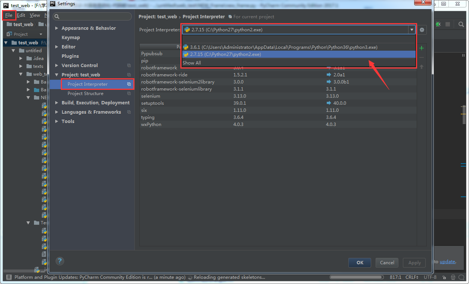
Task: Click the copy icon beside Project Structure
Action: [x=129, y=94]
